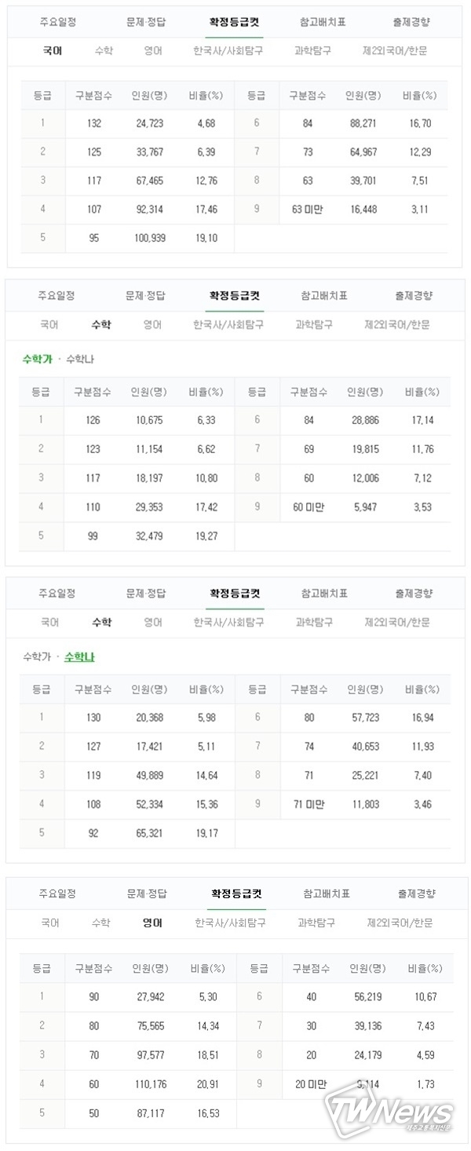Open 출제경향 tab in the 수학나 panel
This screenshot has height=1151, width=471.
tap(414, 594)
